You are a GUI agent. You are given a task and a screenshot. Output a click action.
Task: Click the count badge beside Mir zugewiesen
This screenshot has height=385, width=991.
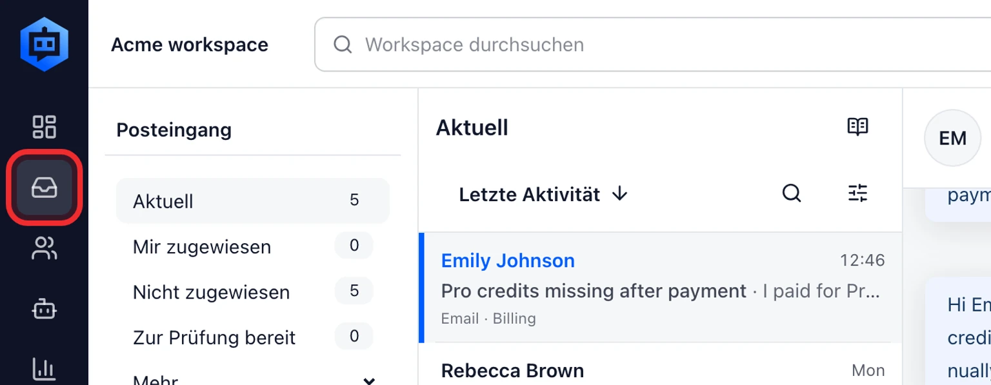[354, 246]
